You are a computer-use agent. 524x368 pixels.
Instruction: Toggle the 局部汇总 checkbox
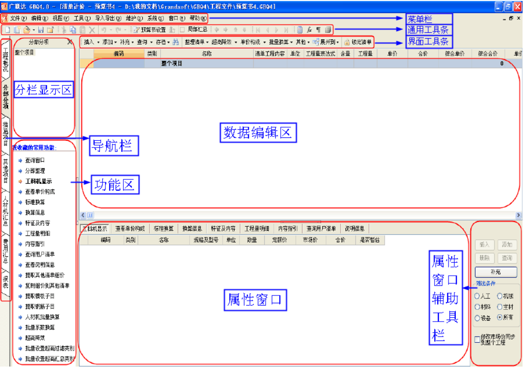182,30
